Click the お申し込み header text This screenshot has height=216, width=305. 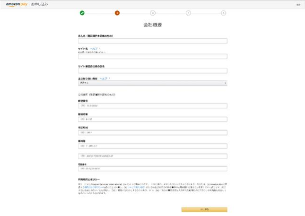(x=40, y=4)
